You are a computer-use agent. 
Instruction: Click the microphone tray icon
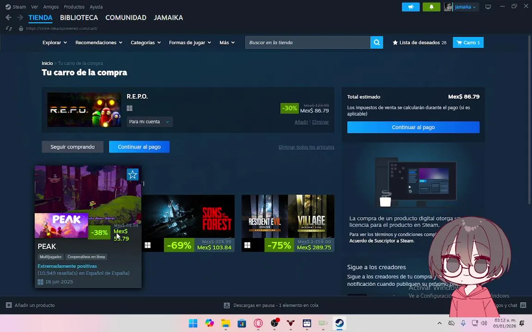463,323
